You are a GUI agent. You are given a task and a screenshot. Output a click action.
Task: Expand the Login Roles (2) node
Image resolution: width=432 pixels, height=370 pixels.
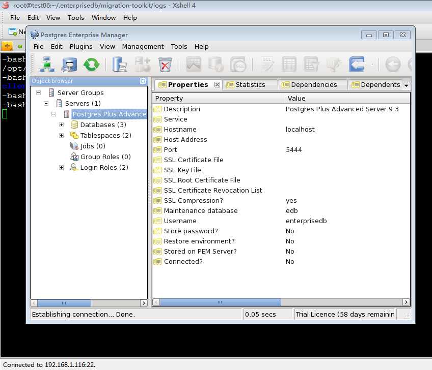click(62, 167)
